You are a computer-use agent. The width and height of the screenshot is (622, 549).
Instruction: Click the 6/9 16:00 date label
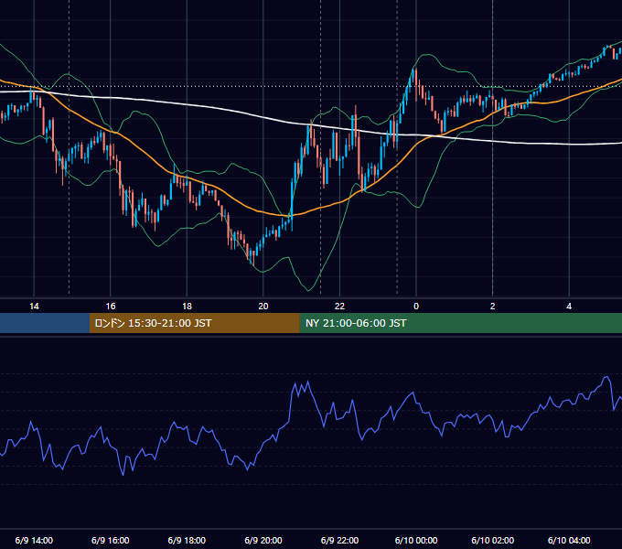111,540
